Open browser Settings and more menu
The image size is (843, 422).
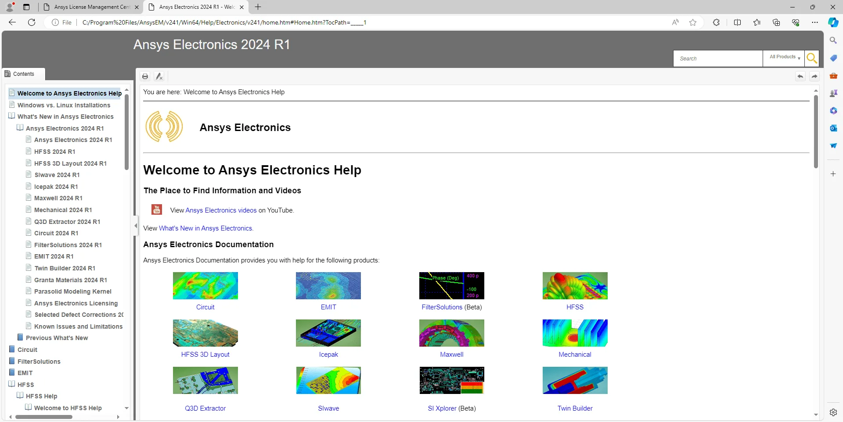click(815, 22)
